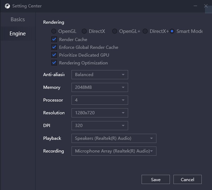Uncheck Enforce Global Render Cache

coord(54,47)
